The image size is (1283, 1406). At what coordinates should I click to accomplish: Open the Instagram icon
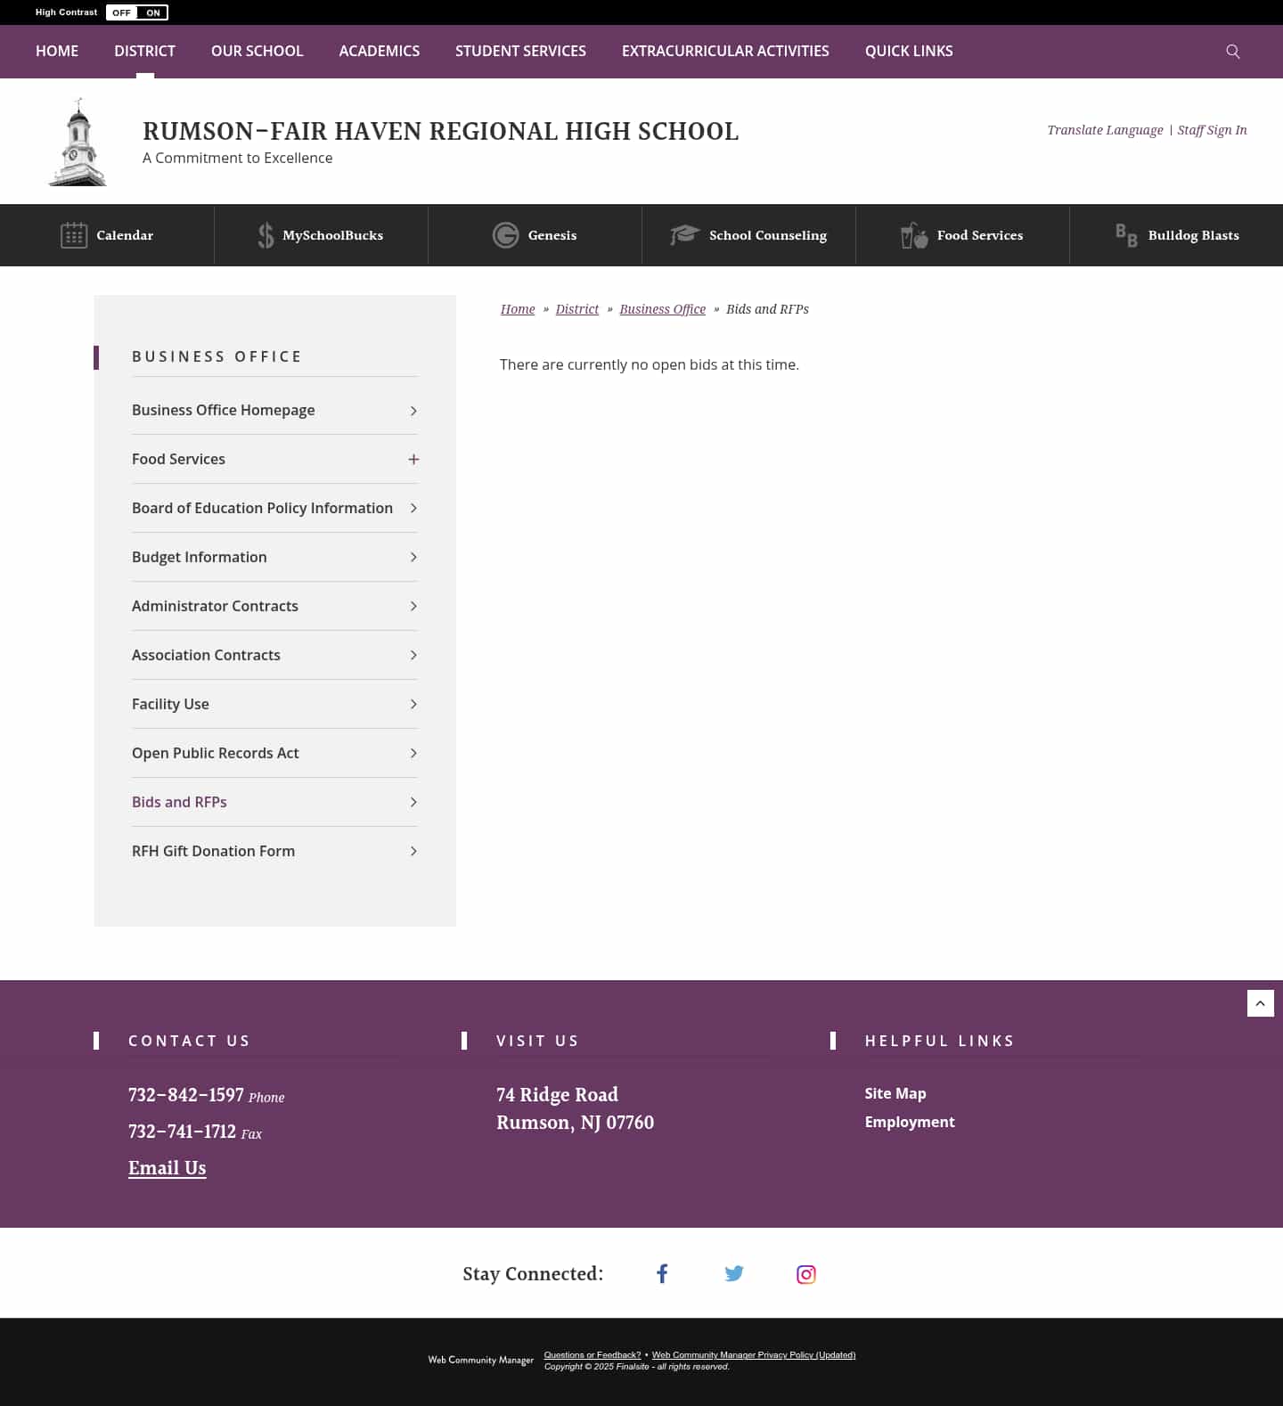point(805,1274)
